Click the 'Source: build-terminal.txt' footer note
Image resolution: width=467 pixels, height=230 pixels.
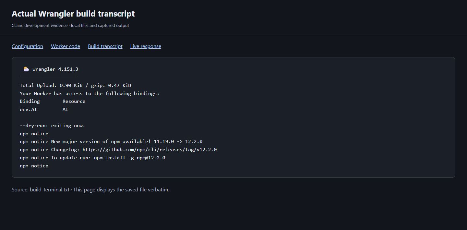point(90,190)
